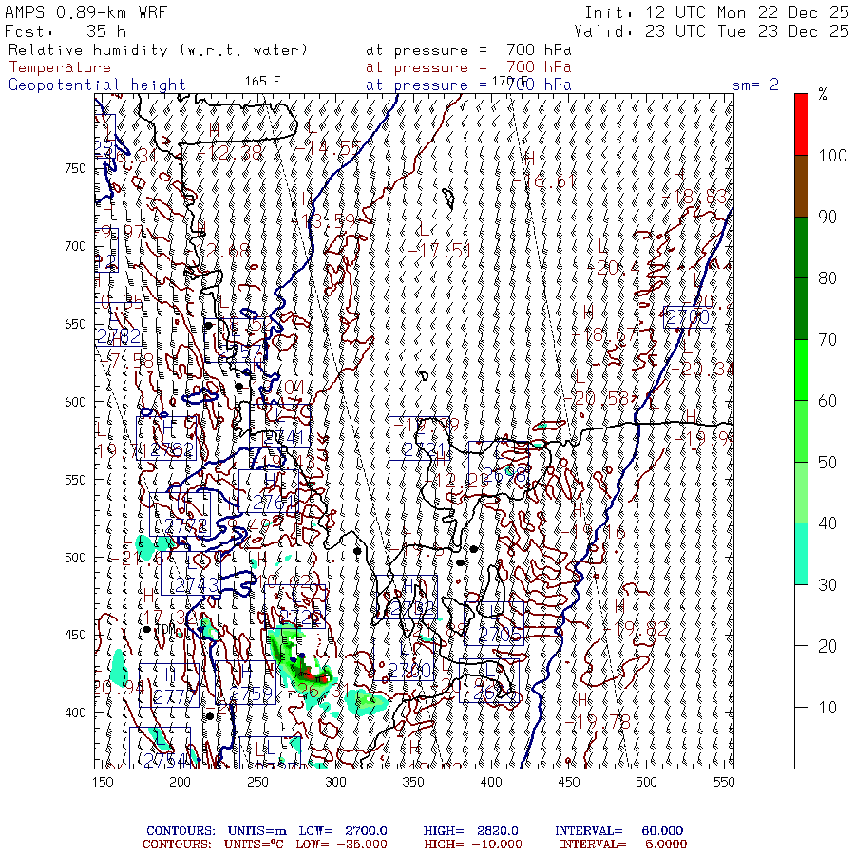Image resolution: width=855 pixels, height=855 pixels.
Task: Click the '50' colorbar tick label
Action: click(x=827, y=463)
